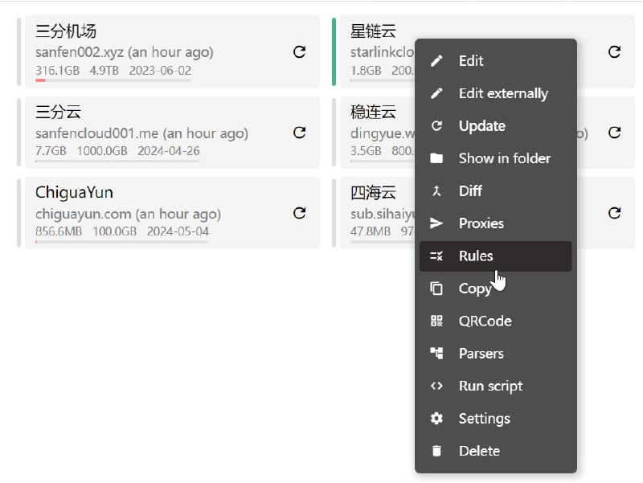
Task: Click the Show in folder icon
Action: [x=436, y=158]
